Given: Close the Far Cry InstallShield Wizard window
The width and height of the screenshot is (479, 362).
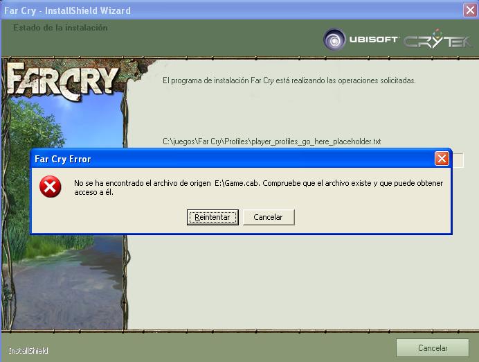Looking at the screenshot, I should [471, 10].
